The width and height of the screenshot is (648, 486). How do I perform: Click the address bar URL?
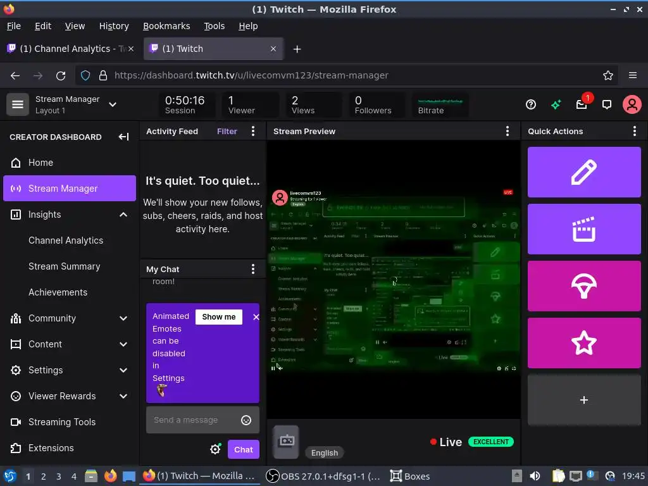251,76
